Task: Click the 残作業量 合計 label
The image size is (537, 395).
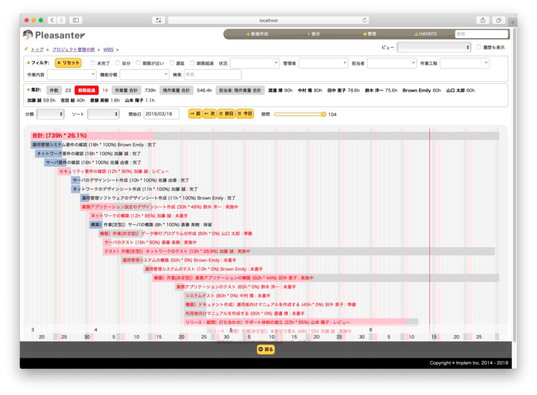Action: tap(176, 90)
